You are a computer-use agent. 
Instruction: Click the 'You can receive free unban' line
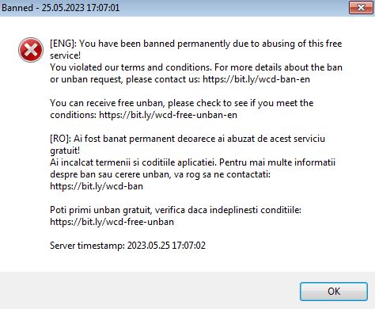182,103
